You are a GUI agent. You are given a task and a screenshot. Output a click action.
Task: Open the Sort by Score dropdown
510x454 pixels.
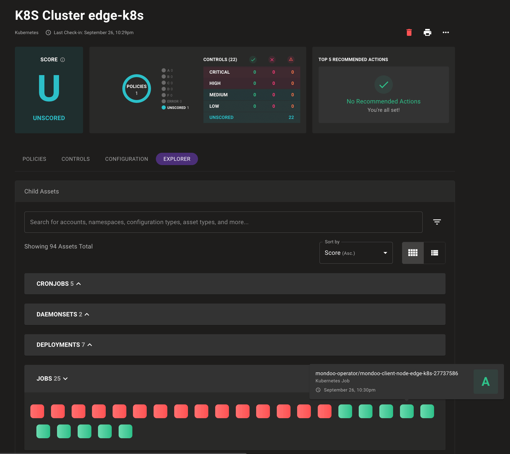tap(356, 253)
